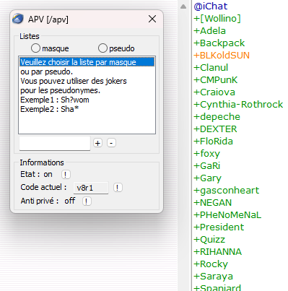Select the orange +BLKoldSUN nickname
Image resolution: width=288 pixels, height=291 pixels.
pyautogui.click(x=222, y=56)
